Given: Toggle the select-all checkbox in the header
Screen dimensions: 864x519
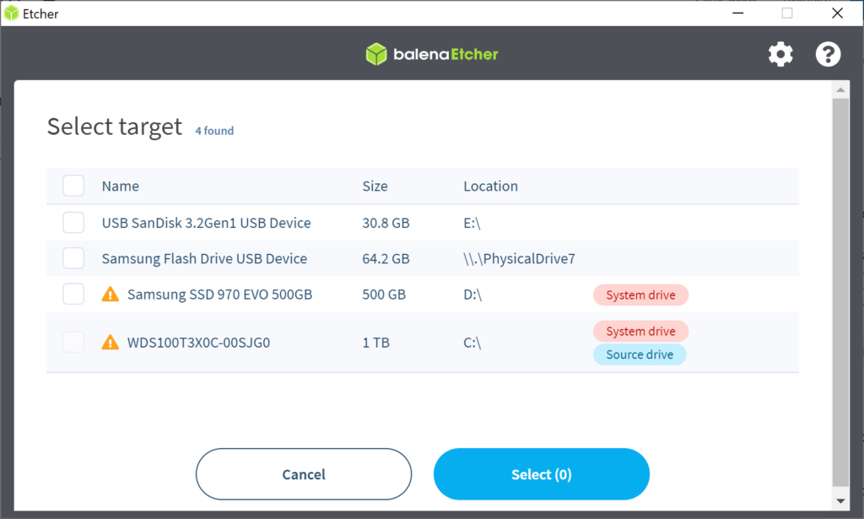Looking at the screenshot, I should pyautogui.click(x=73, y=186).
